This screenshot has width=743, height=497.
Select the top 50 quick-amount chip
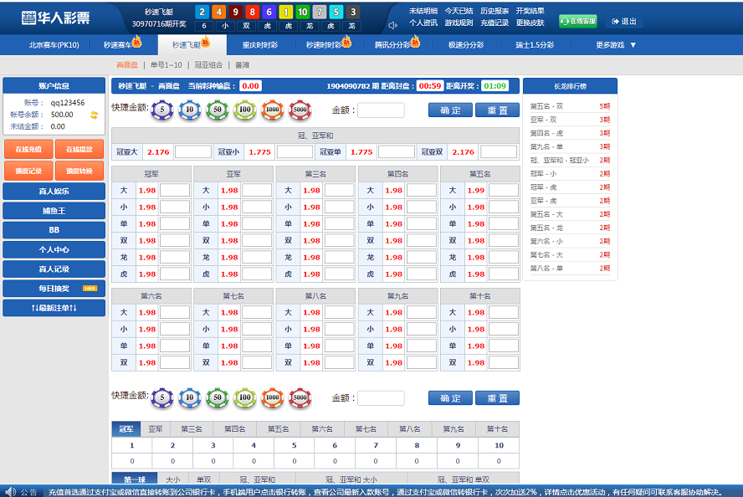217,110
